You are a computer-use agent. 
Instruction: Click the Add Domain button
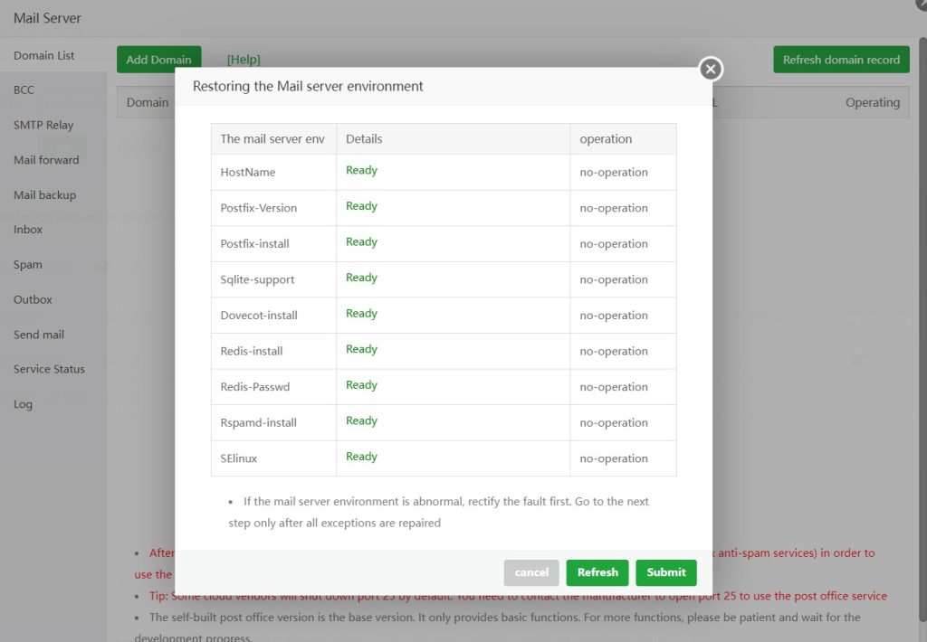point(158,60)
